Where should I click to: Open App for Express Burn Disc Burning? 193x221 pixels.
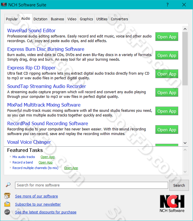[167, 55]
